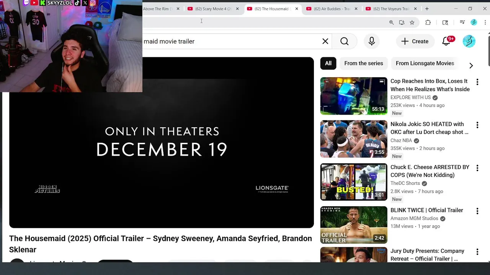Screen dimensions: 490x275
Task: Open the BLINK TWICE Official Trailer thumbnail
Action: click(354, 225)
